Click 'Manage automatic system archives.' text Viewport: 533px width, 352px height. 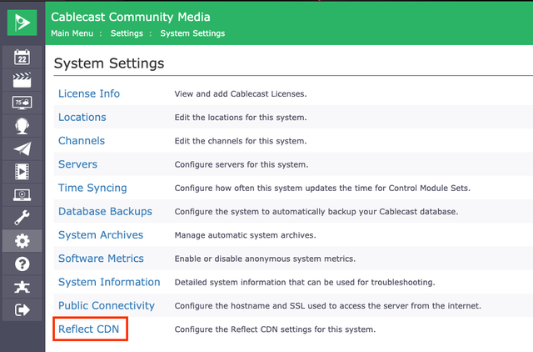[245, 235]
